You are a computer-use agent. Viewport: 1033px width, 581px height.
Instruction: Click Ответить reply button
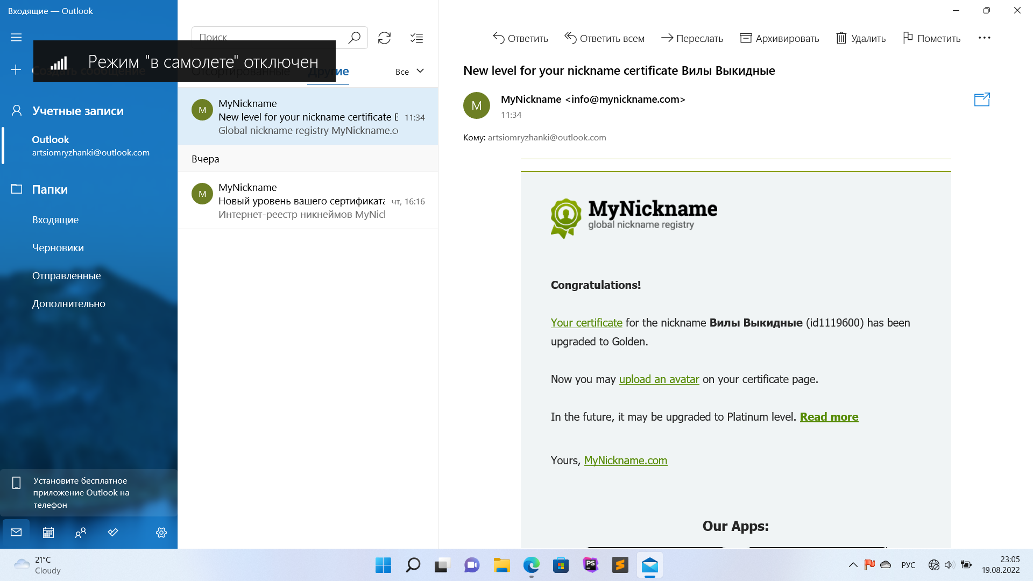[520, 38]
